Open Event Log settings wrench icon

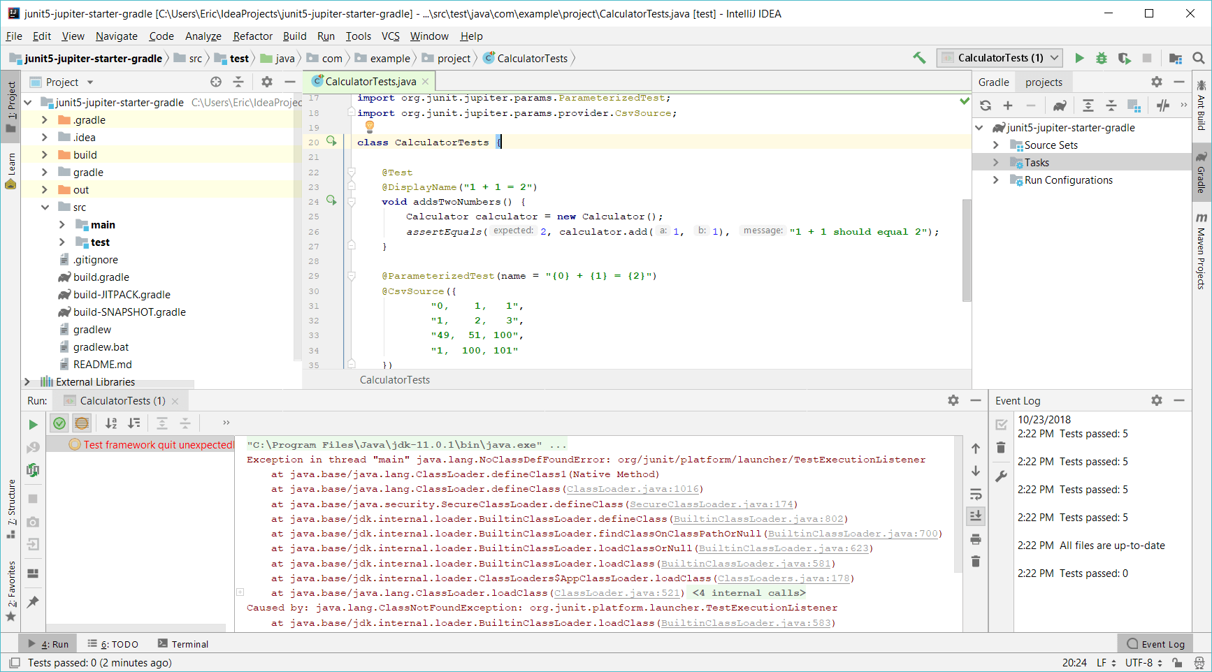[x=1001, y=476]
